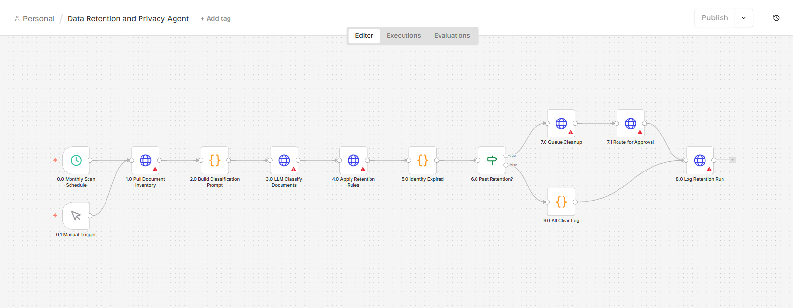Open the 6.0 Past Retention? branch node
This screenshot has height=308, width=793.
(x=492, y=160)
